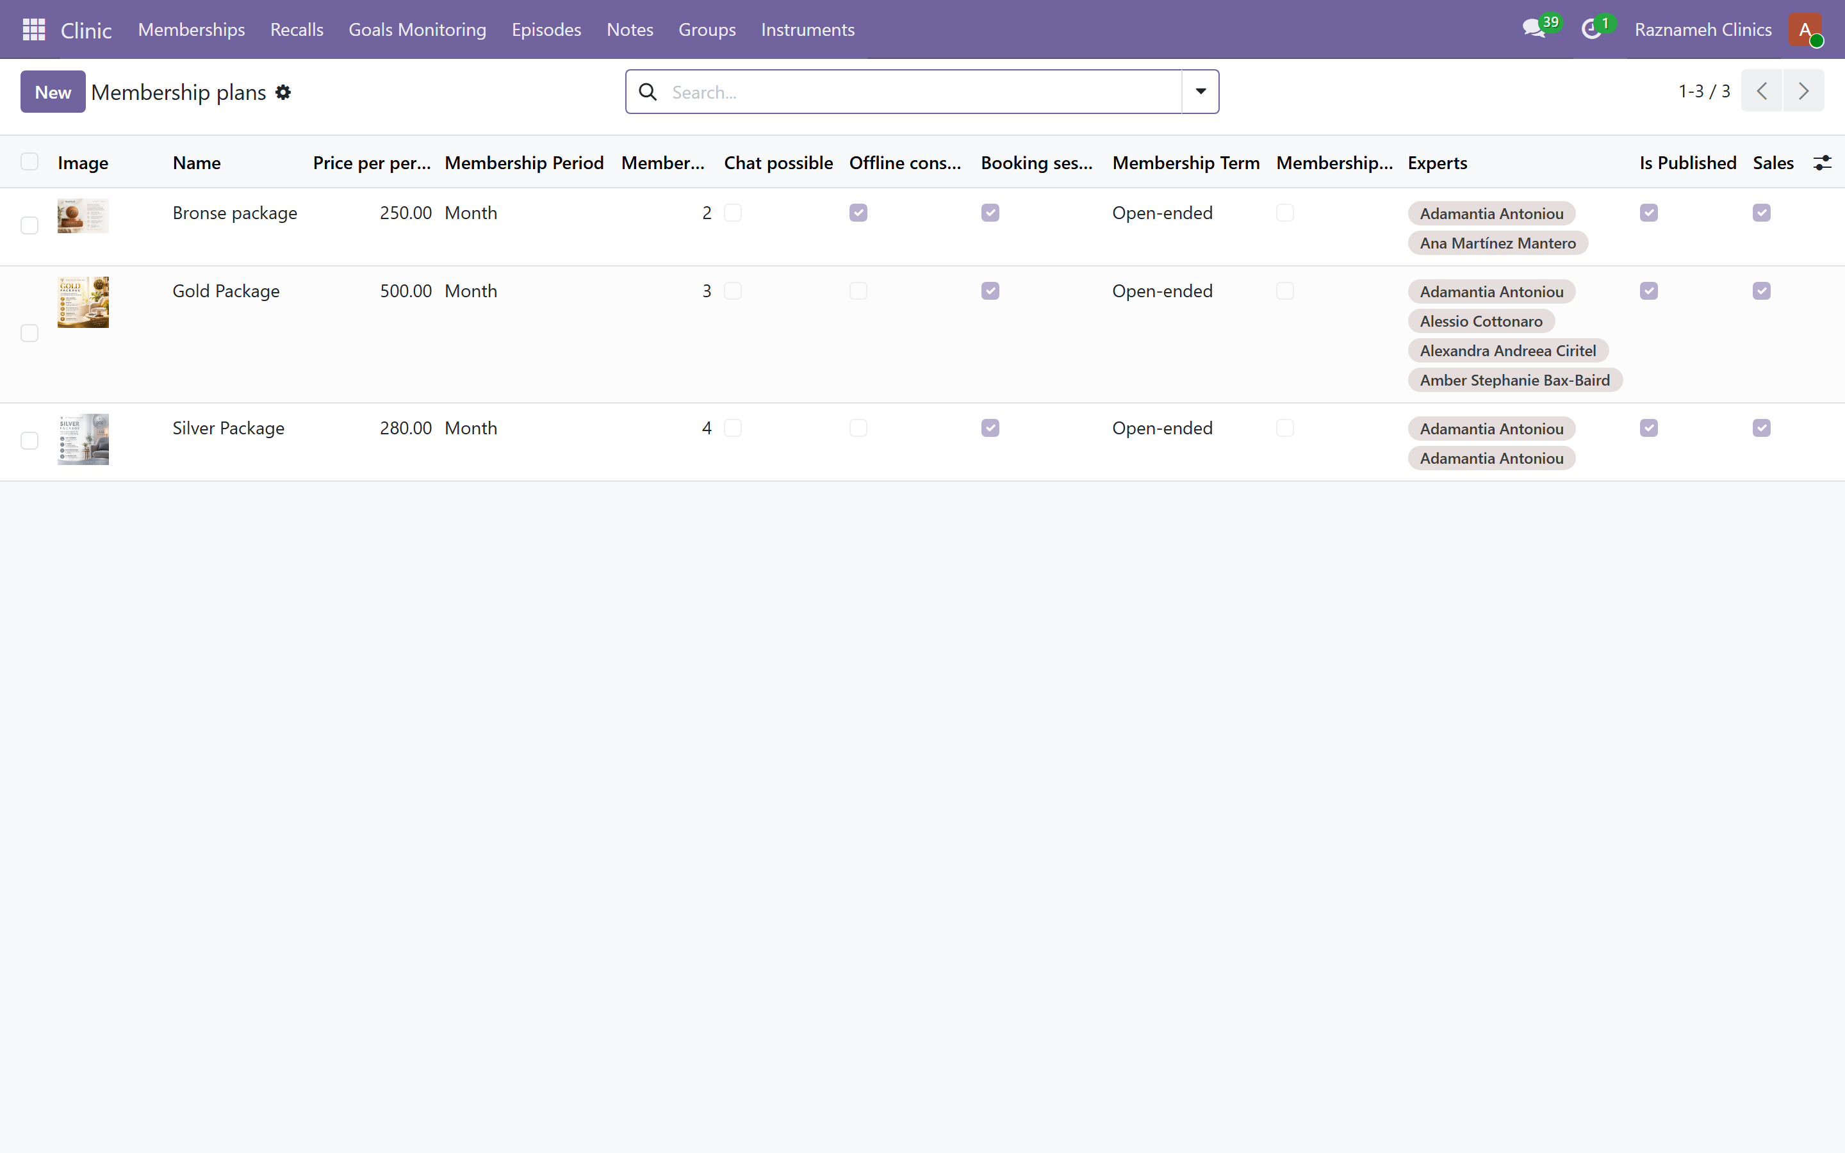Toggle Booking session for Gold Package

(x=990, y=291)
